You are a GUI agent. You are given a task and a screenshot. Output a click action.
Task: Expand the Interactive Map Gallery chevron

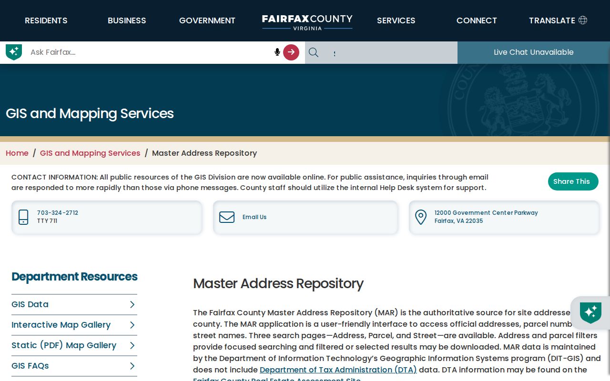[132, 325]
